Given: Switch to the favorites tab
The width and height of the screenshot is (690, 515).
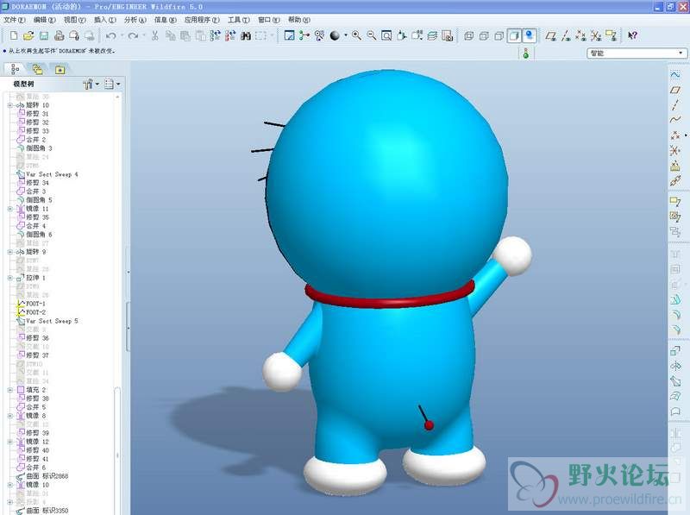Looking at the screenshot, I should click(60, 69).
